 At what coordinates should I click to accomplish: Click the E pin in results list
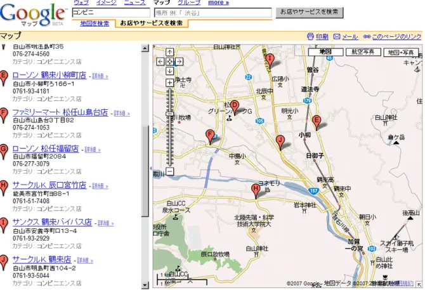pos(3,78)
